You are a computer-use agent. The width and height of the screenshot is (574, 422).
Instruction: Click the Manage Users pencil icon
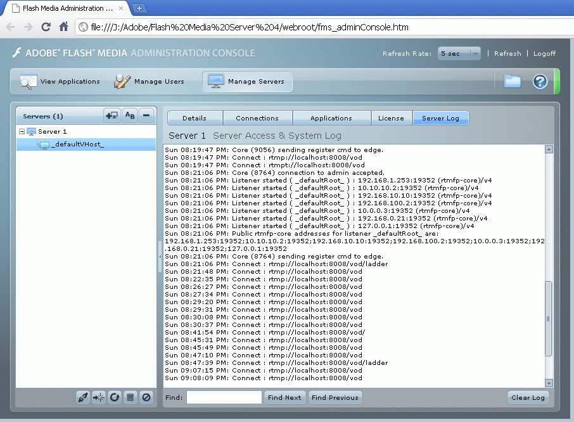pos(122,81)
